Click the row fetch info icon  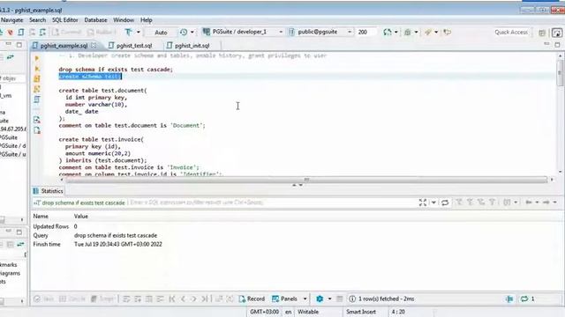point(352,299)
